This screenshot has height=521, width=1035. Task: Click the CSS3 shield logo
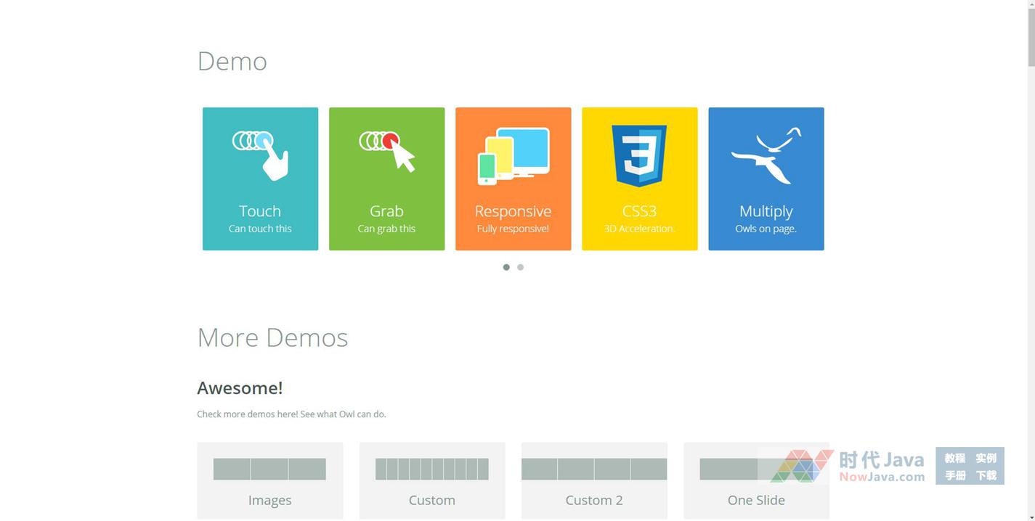(639, 155)
